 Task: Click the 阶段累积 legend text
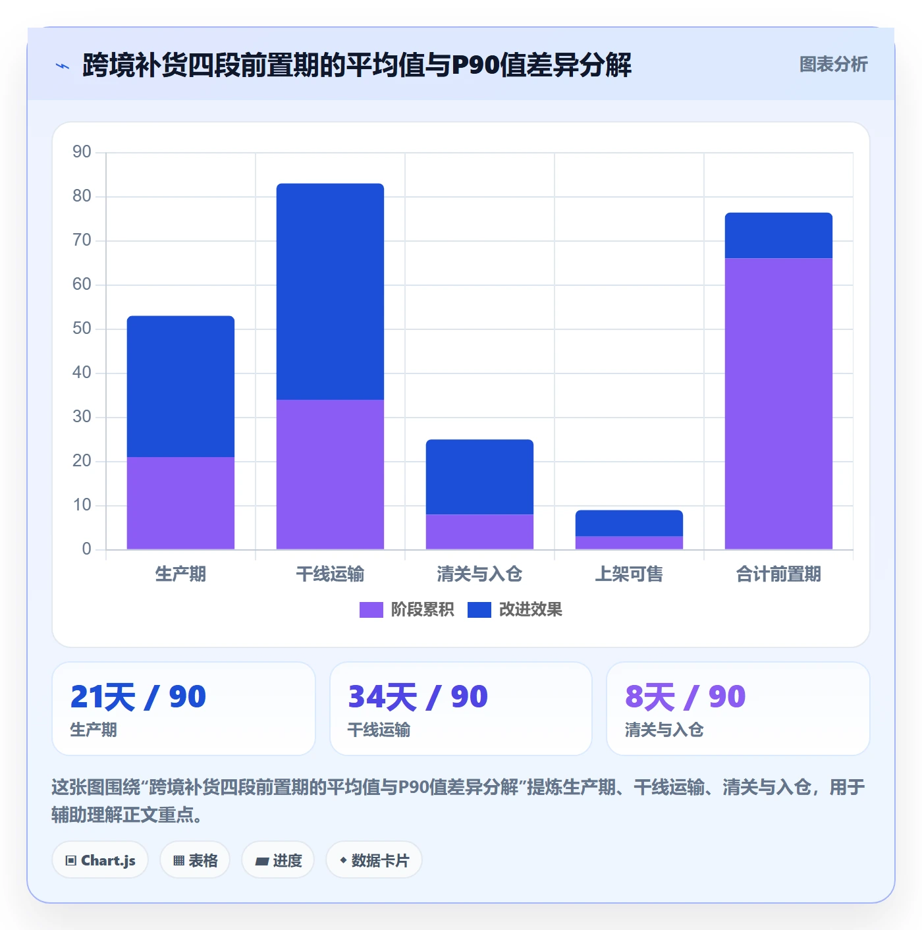point(422,610)
